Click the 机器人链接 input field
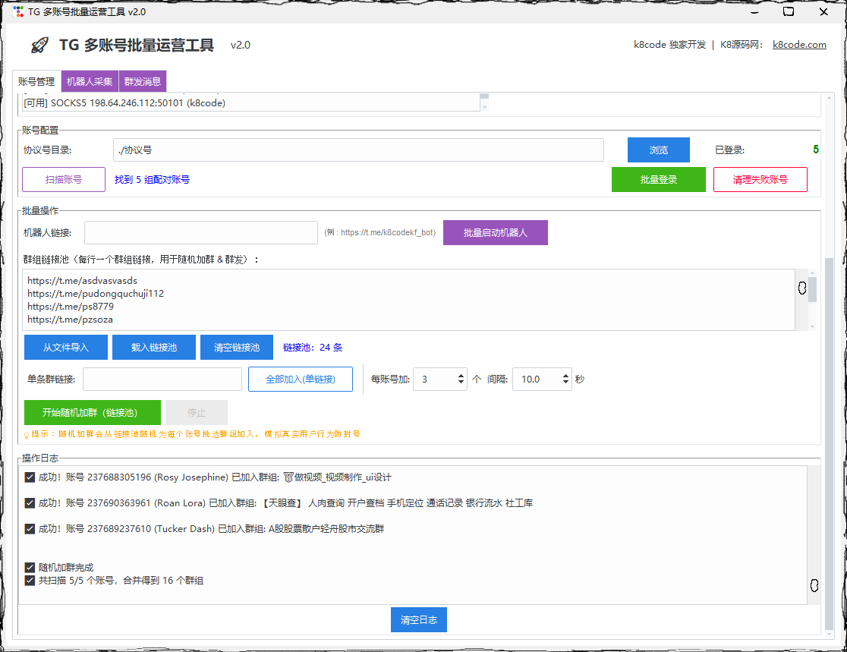The height and width of the screenshot is (652, 847). (201, 233)
